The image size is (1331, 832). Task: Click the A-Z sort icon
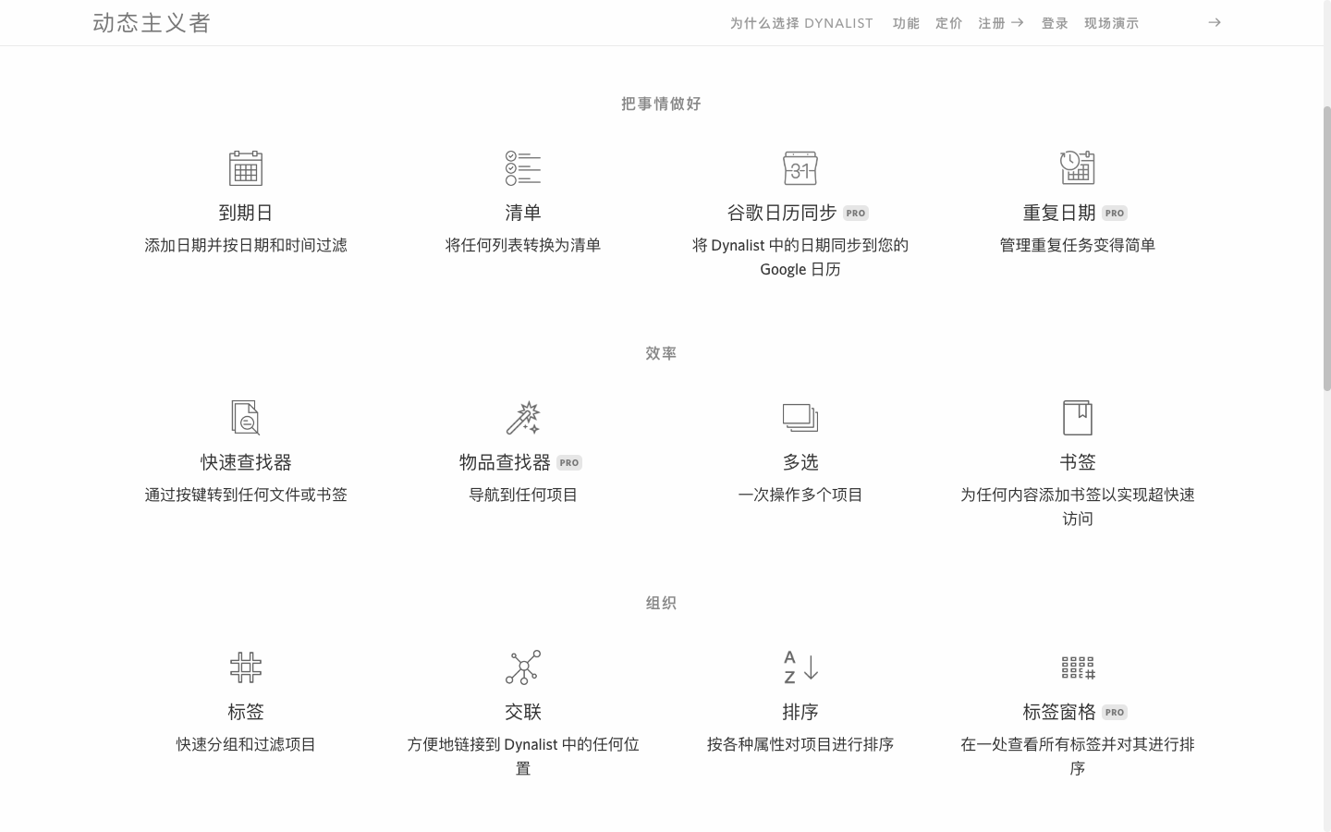pos(800,667)
